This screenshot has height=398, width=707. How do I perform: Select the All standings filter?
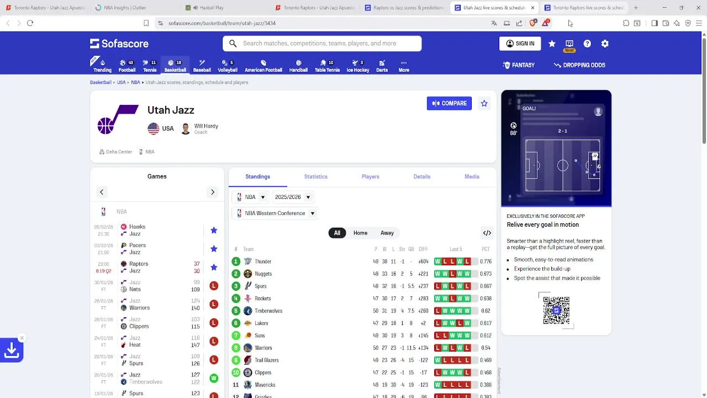[337, 233]
